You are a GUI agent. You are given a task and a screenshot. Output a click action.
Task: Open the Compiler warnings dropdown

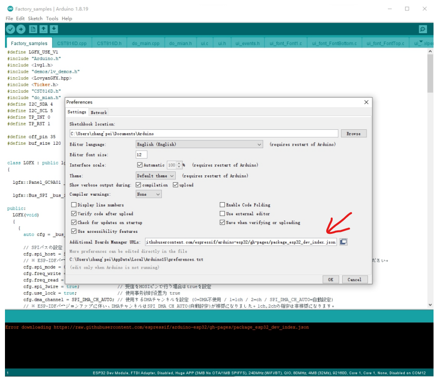point(148,194)
